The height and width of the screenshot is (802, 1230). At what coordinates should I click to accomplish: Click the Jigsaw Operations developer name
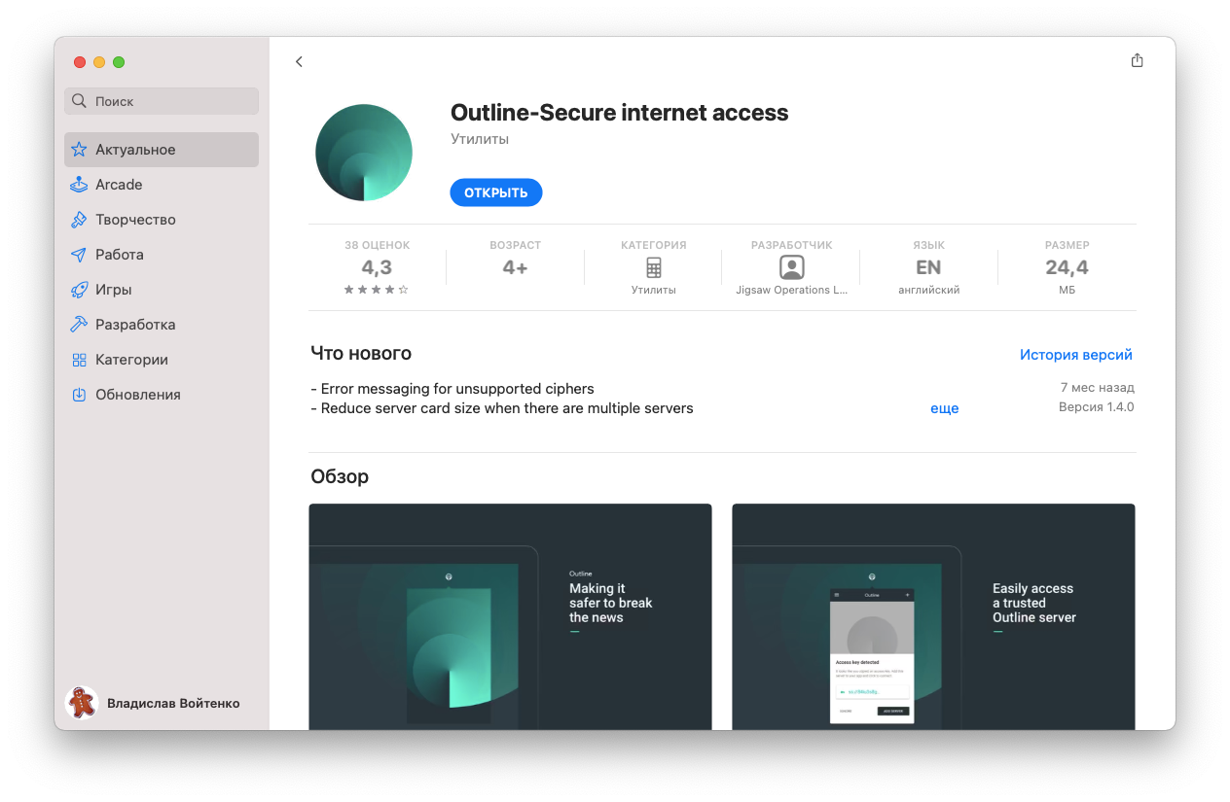[x=792, y=290]
